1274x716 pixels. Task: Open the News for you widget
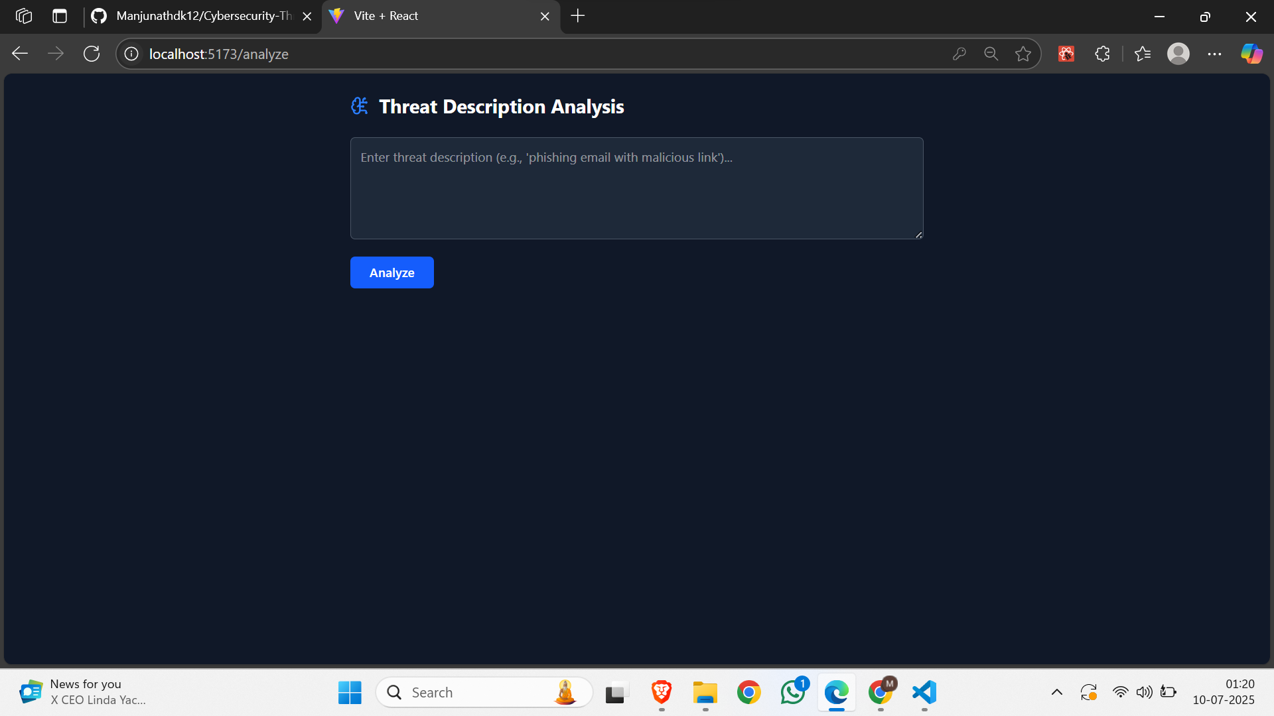coord(83,692)
